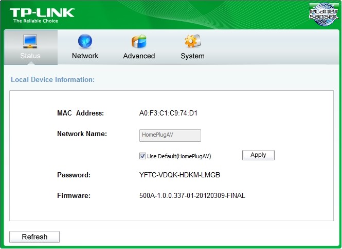Click the Status monitor icon
Viewport: 342px width, 249px height.
point(30,41)
